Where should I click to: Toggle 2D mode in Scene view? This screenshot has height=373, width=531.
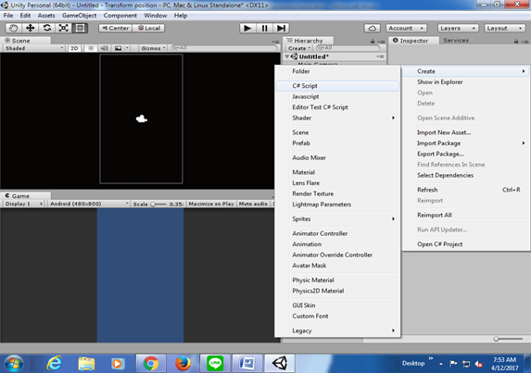point(74,48)
